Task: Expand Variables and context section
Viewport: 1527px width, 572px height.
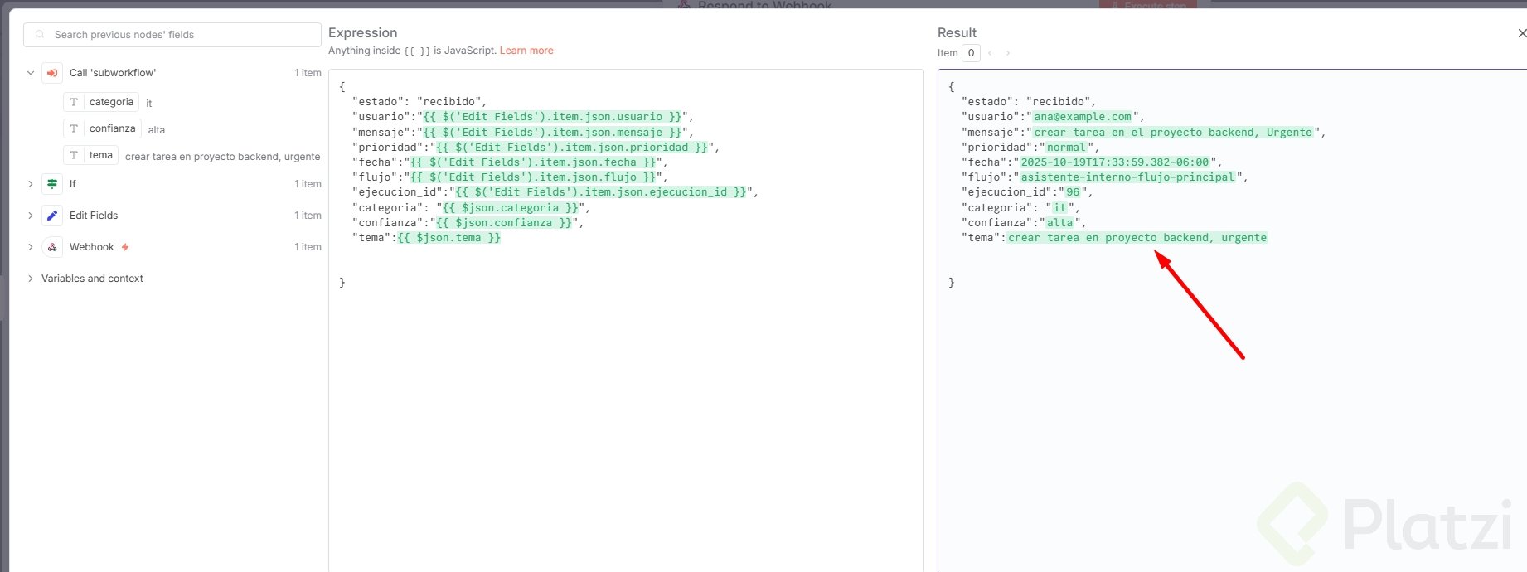Action: [x=31, y=279]
